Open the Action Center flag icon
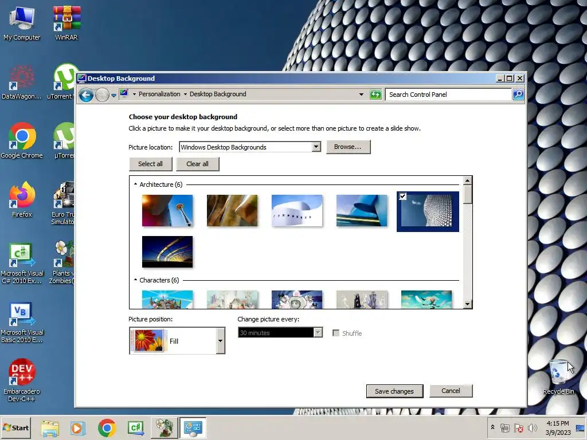The height and width of the screenshot is (440, 587). pyautogui.click(x=519, y=427)
